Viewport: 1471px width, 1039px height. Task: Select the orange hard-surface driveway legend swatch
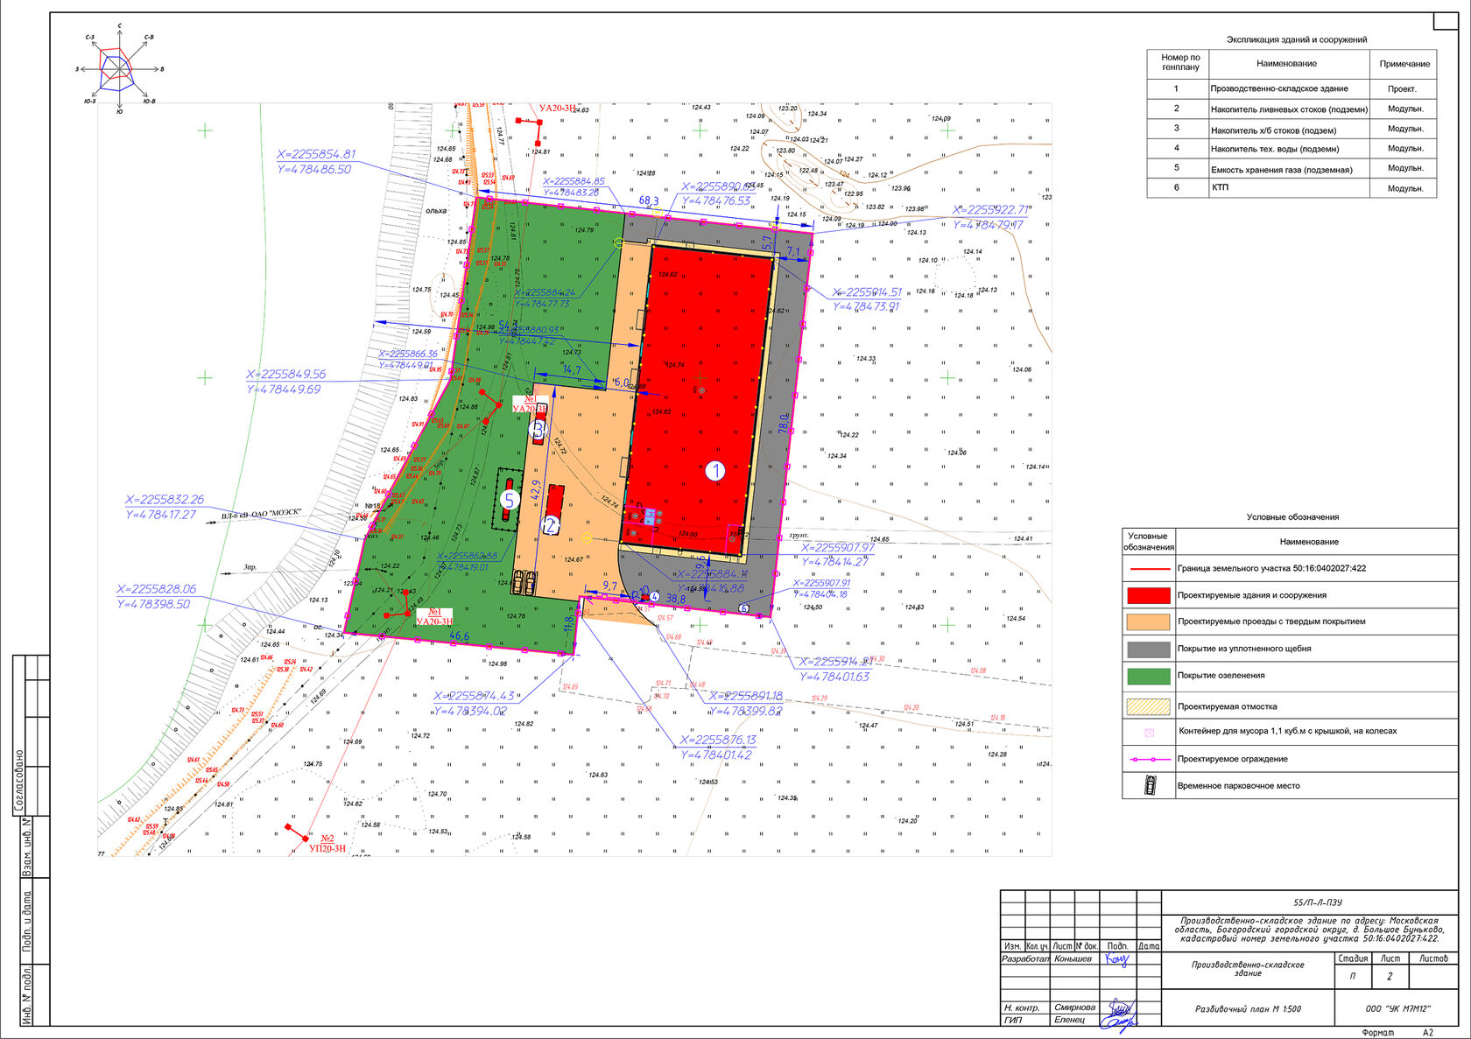1148,621
